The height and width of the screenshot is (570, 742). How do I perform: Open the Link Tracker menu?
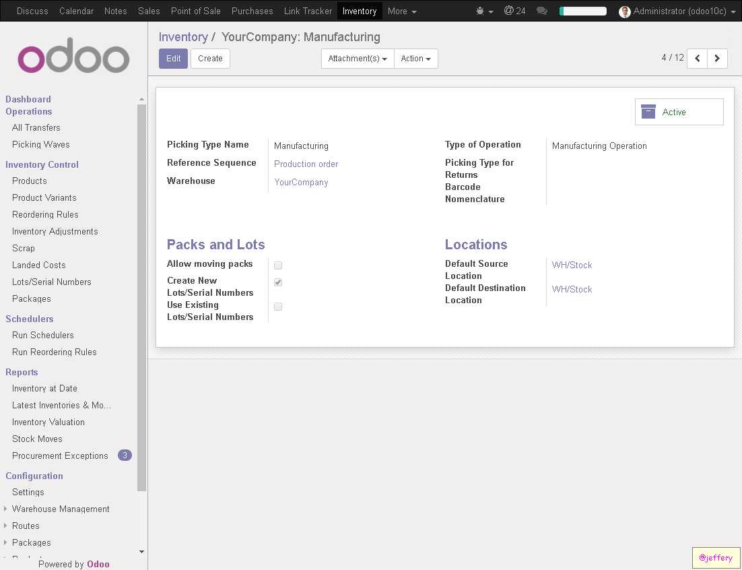308,11
